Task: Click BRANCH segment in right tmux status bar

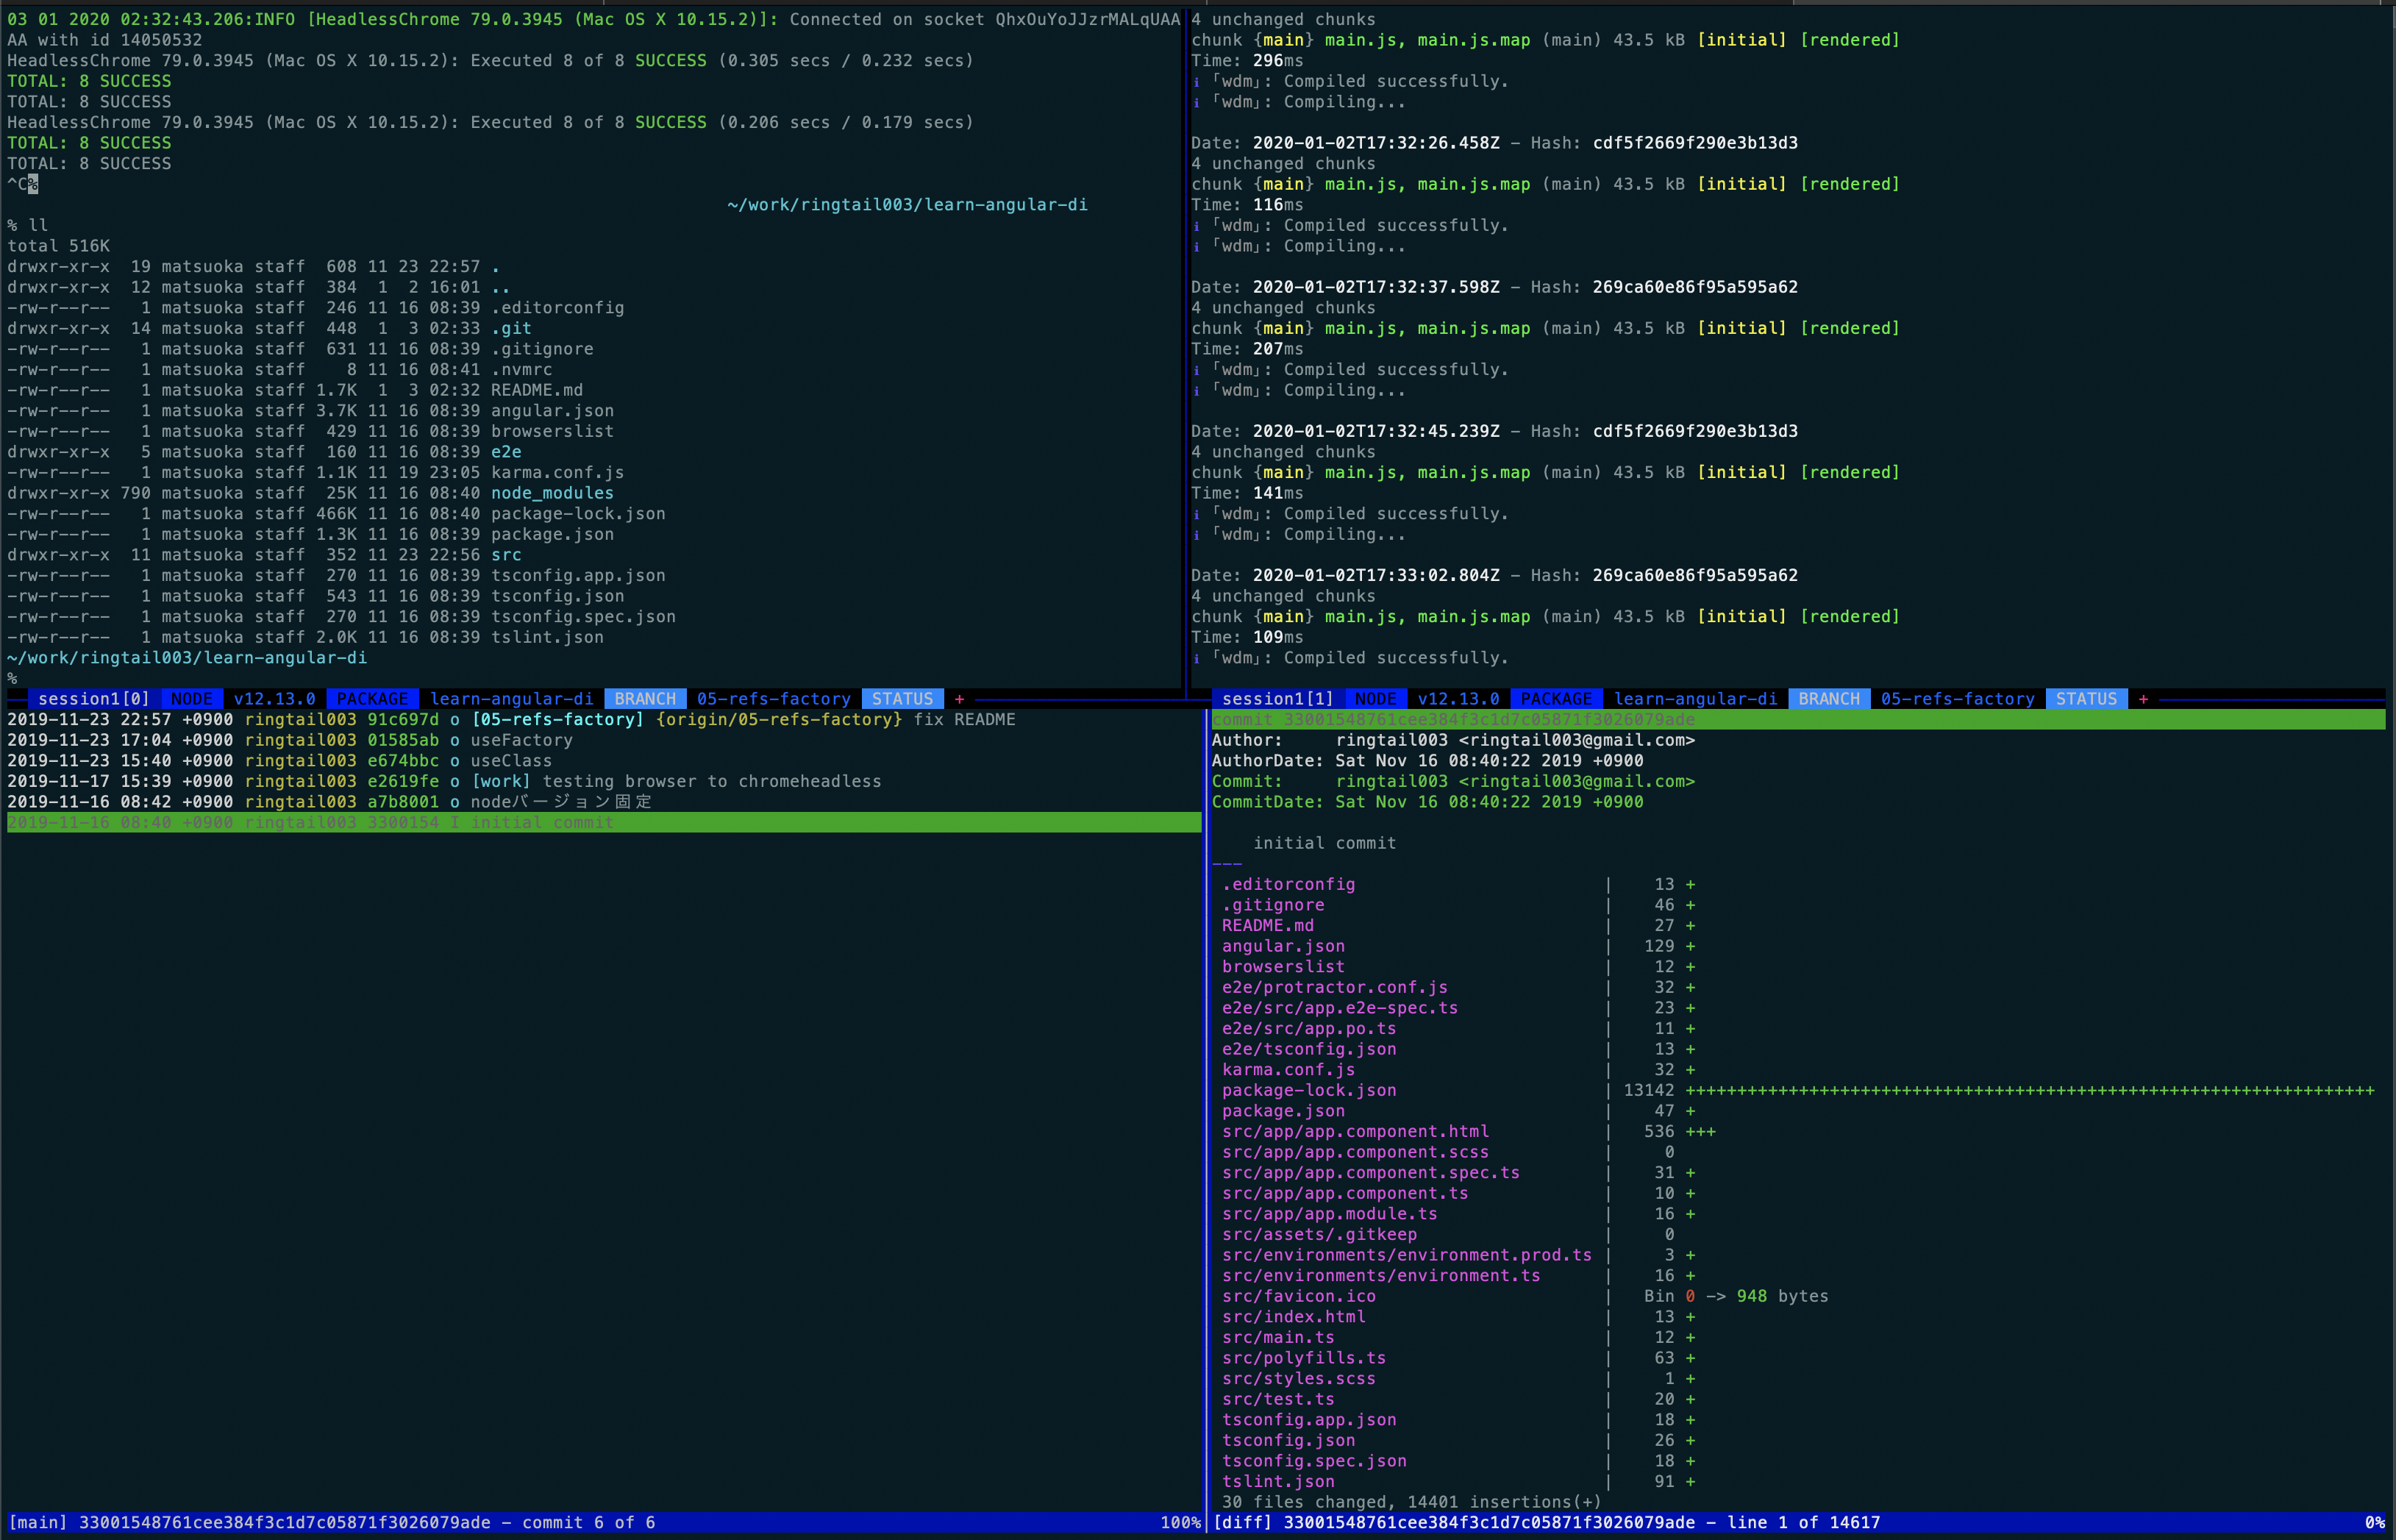Action: click(1829, 699)
